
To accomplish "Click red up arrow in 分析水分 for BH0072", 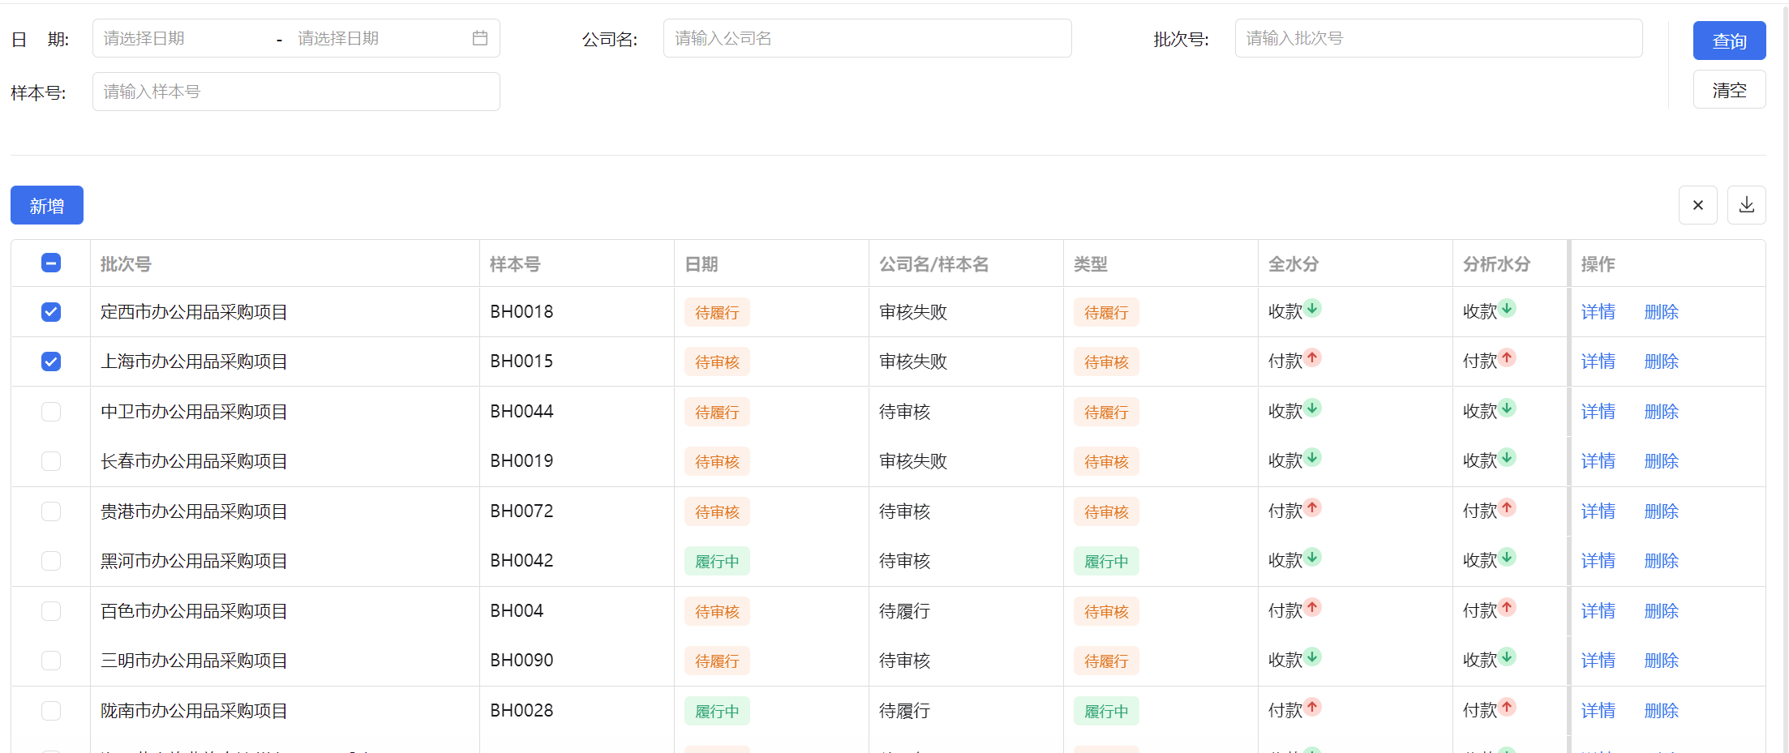I will click(1508, 507).
